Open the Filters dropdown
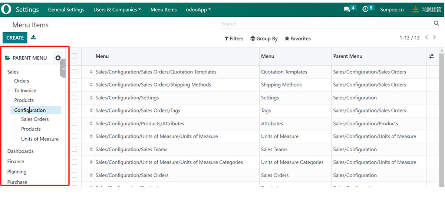Image resolution: width=445 pixels, height=201 pixels. [x=234, y=39]
